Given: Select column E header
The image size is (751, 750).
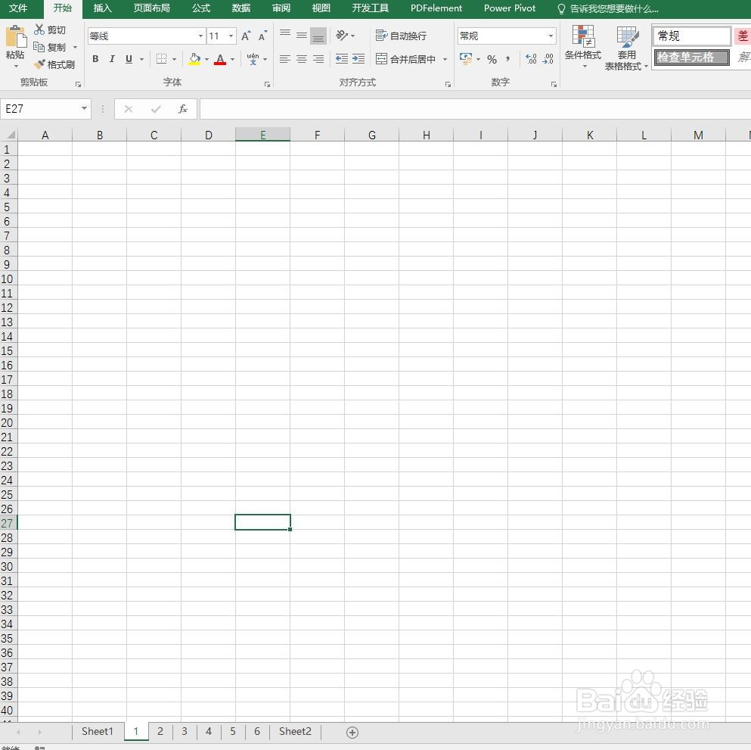Looking at the screenshot, I should (x=262, y=135).
